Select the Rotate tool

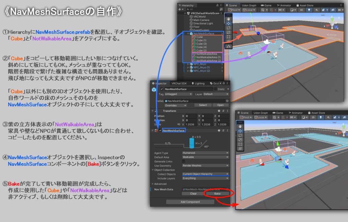(x=229, y=28)
